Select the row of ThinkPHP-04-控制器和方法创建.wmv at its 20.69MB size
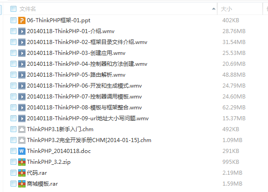Screen dimensions: 268x192 (234, 64)
